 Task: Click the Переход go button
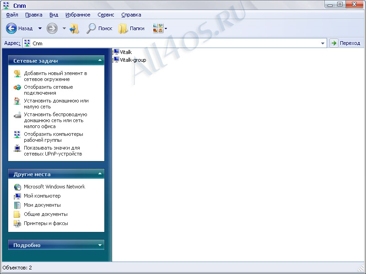[x=345, y=43]
